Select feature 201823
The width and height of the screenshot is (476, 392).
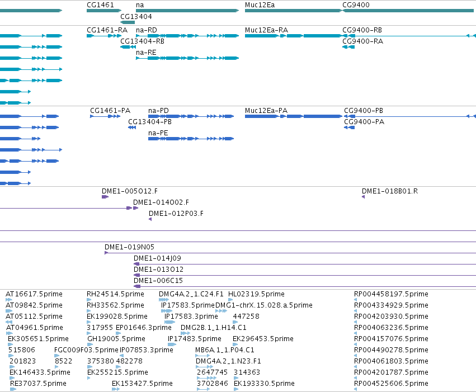click(x=12, y=367)
